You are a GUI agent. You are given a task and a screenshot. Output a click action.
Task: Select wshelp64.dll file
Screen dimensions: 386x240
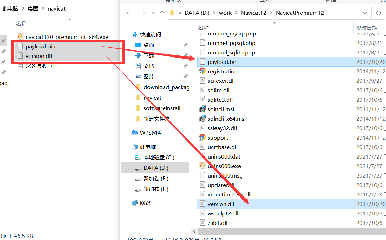(224, 213)
